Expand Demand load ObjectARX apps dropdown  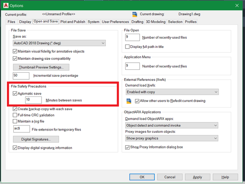[172, 125]
